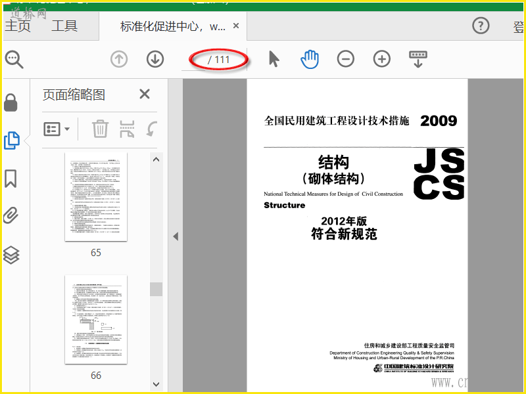526x394 pixels.
Task: Switch to the 工具 tab
Action: pyautogui.click(x=64, y=26)
